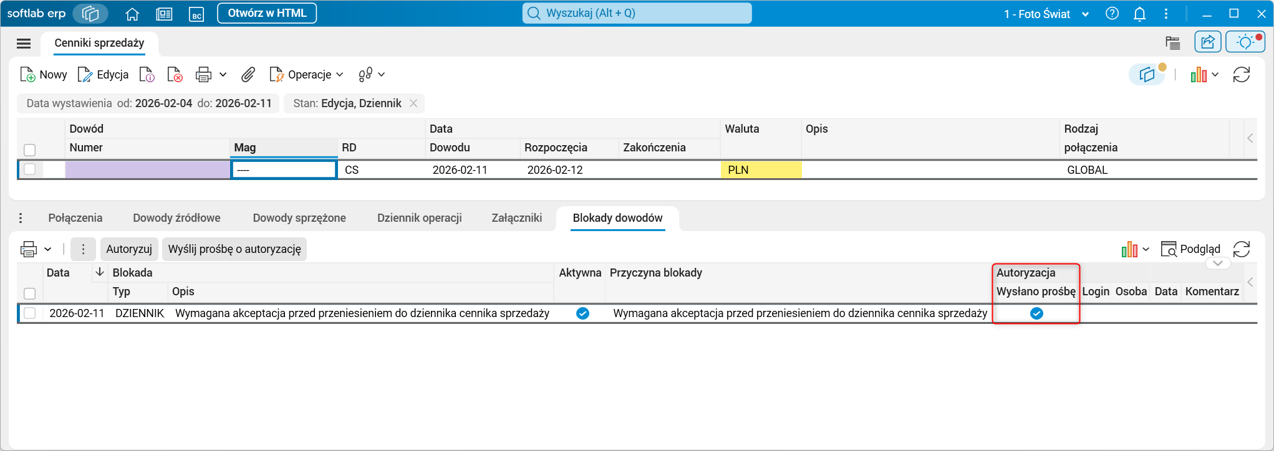The width and height of the screenshot is (1274, 451).
Task: Toggle Wysłano prośbę checkmark in DZIENNIK row
Action: (x=1036, y=313)
